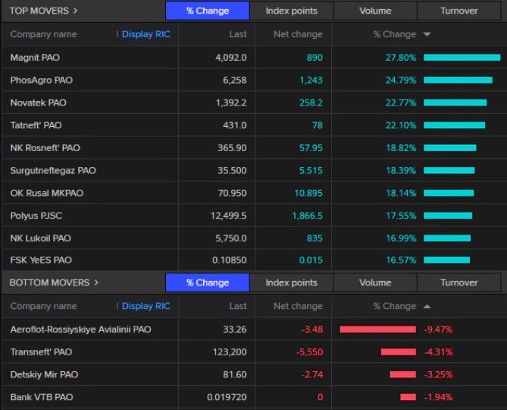Click the sort descending arrow in Top Movers % Change
Screen dimensions: 507x410
click(427, 35)
